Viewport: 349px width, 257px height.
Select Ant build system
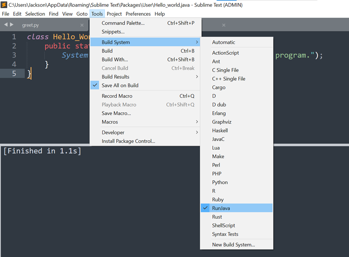(x=236, y=61)
